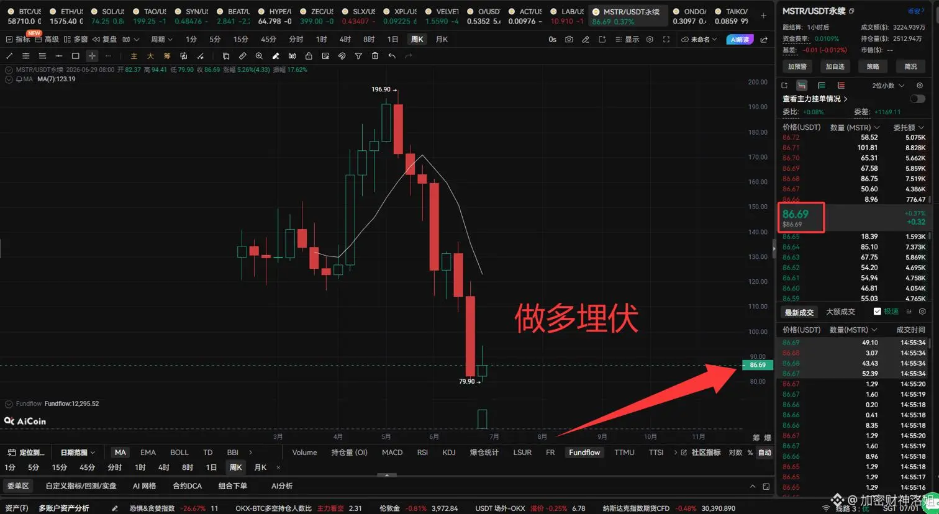939x514 pixels.
Task: Click the pencil edit icon above chart
Action: [586, 39]
